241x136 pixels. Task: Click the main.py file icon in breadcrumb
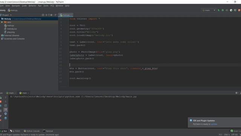9,10
